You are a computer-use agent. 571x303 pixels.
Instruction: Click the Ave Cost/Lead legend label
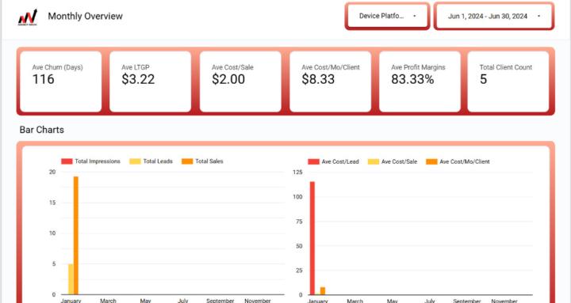click(340, 161)
